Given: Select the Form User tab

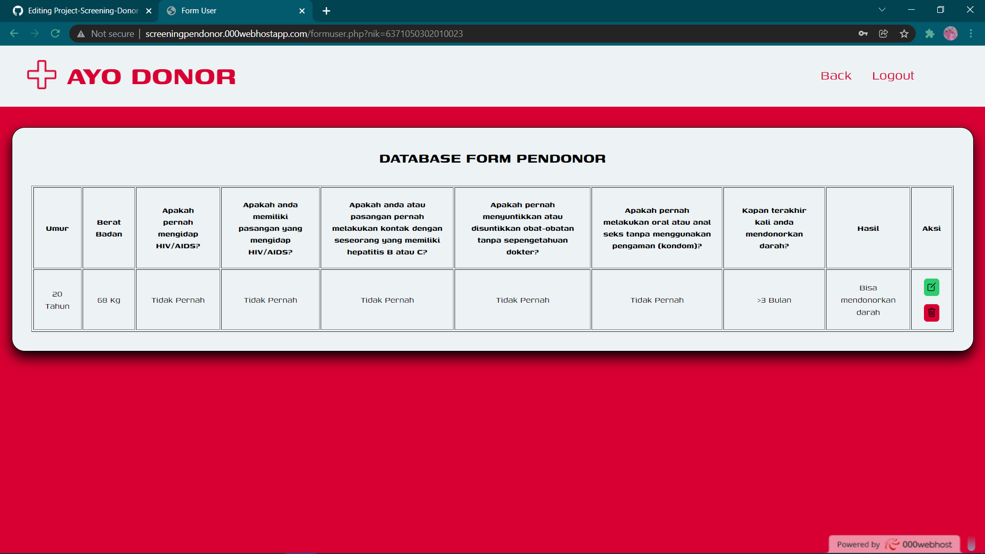Looking at the screenshot, I should click(236, 11).
